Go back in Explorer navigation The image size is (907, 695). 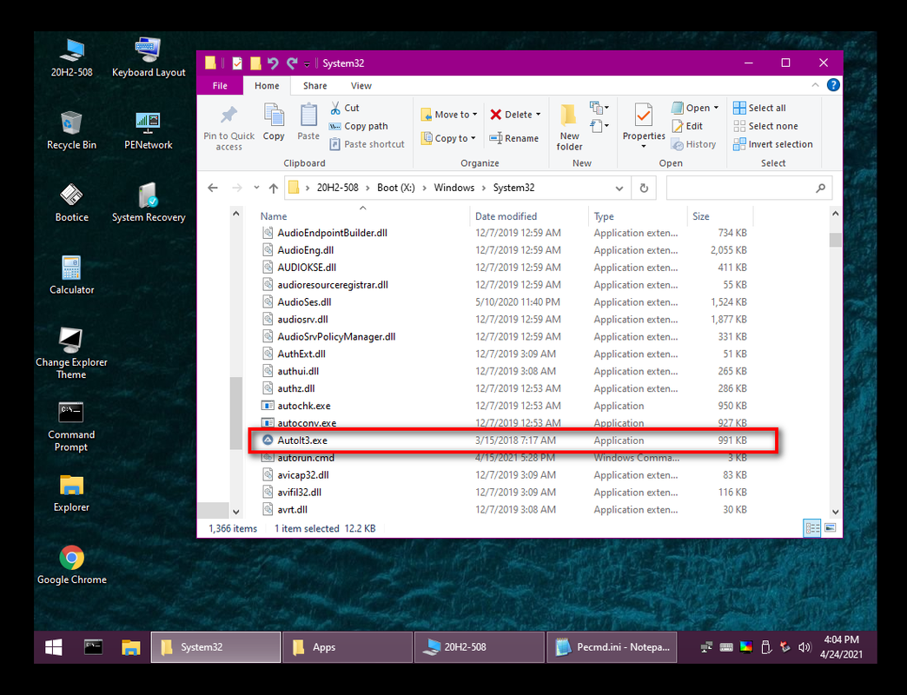(213, 188)
